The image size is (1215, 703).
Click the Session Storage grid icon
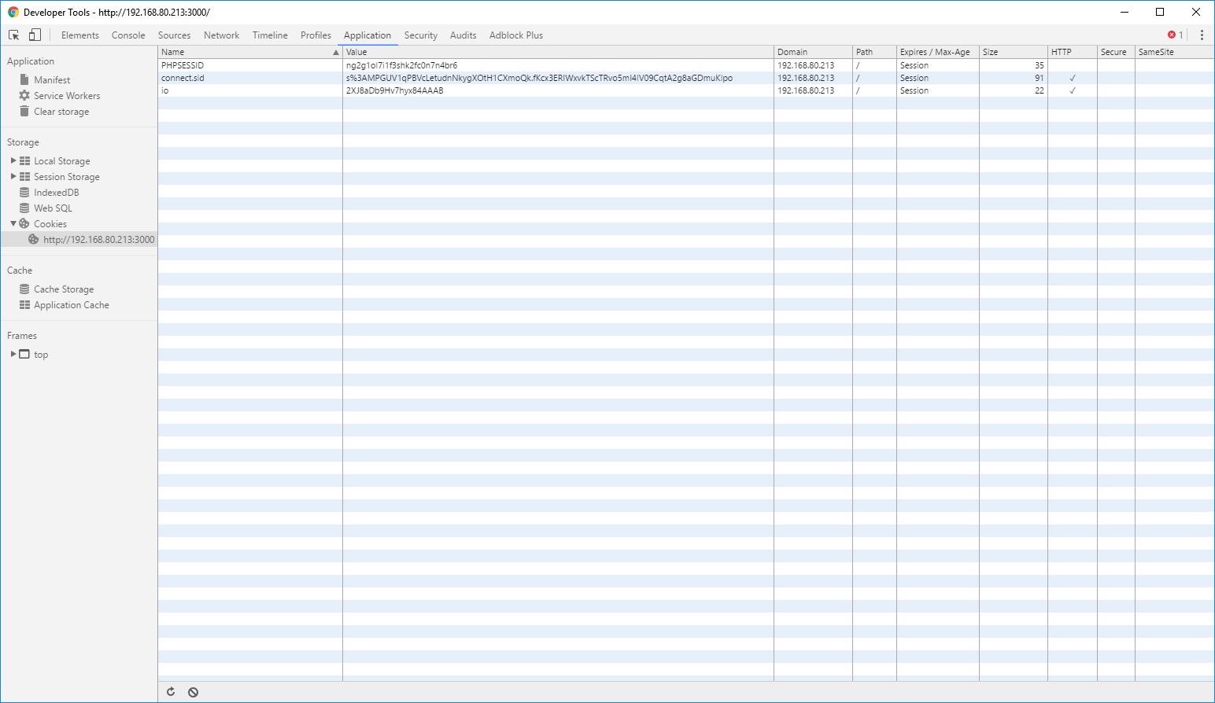point(25,176)
